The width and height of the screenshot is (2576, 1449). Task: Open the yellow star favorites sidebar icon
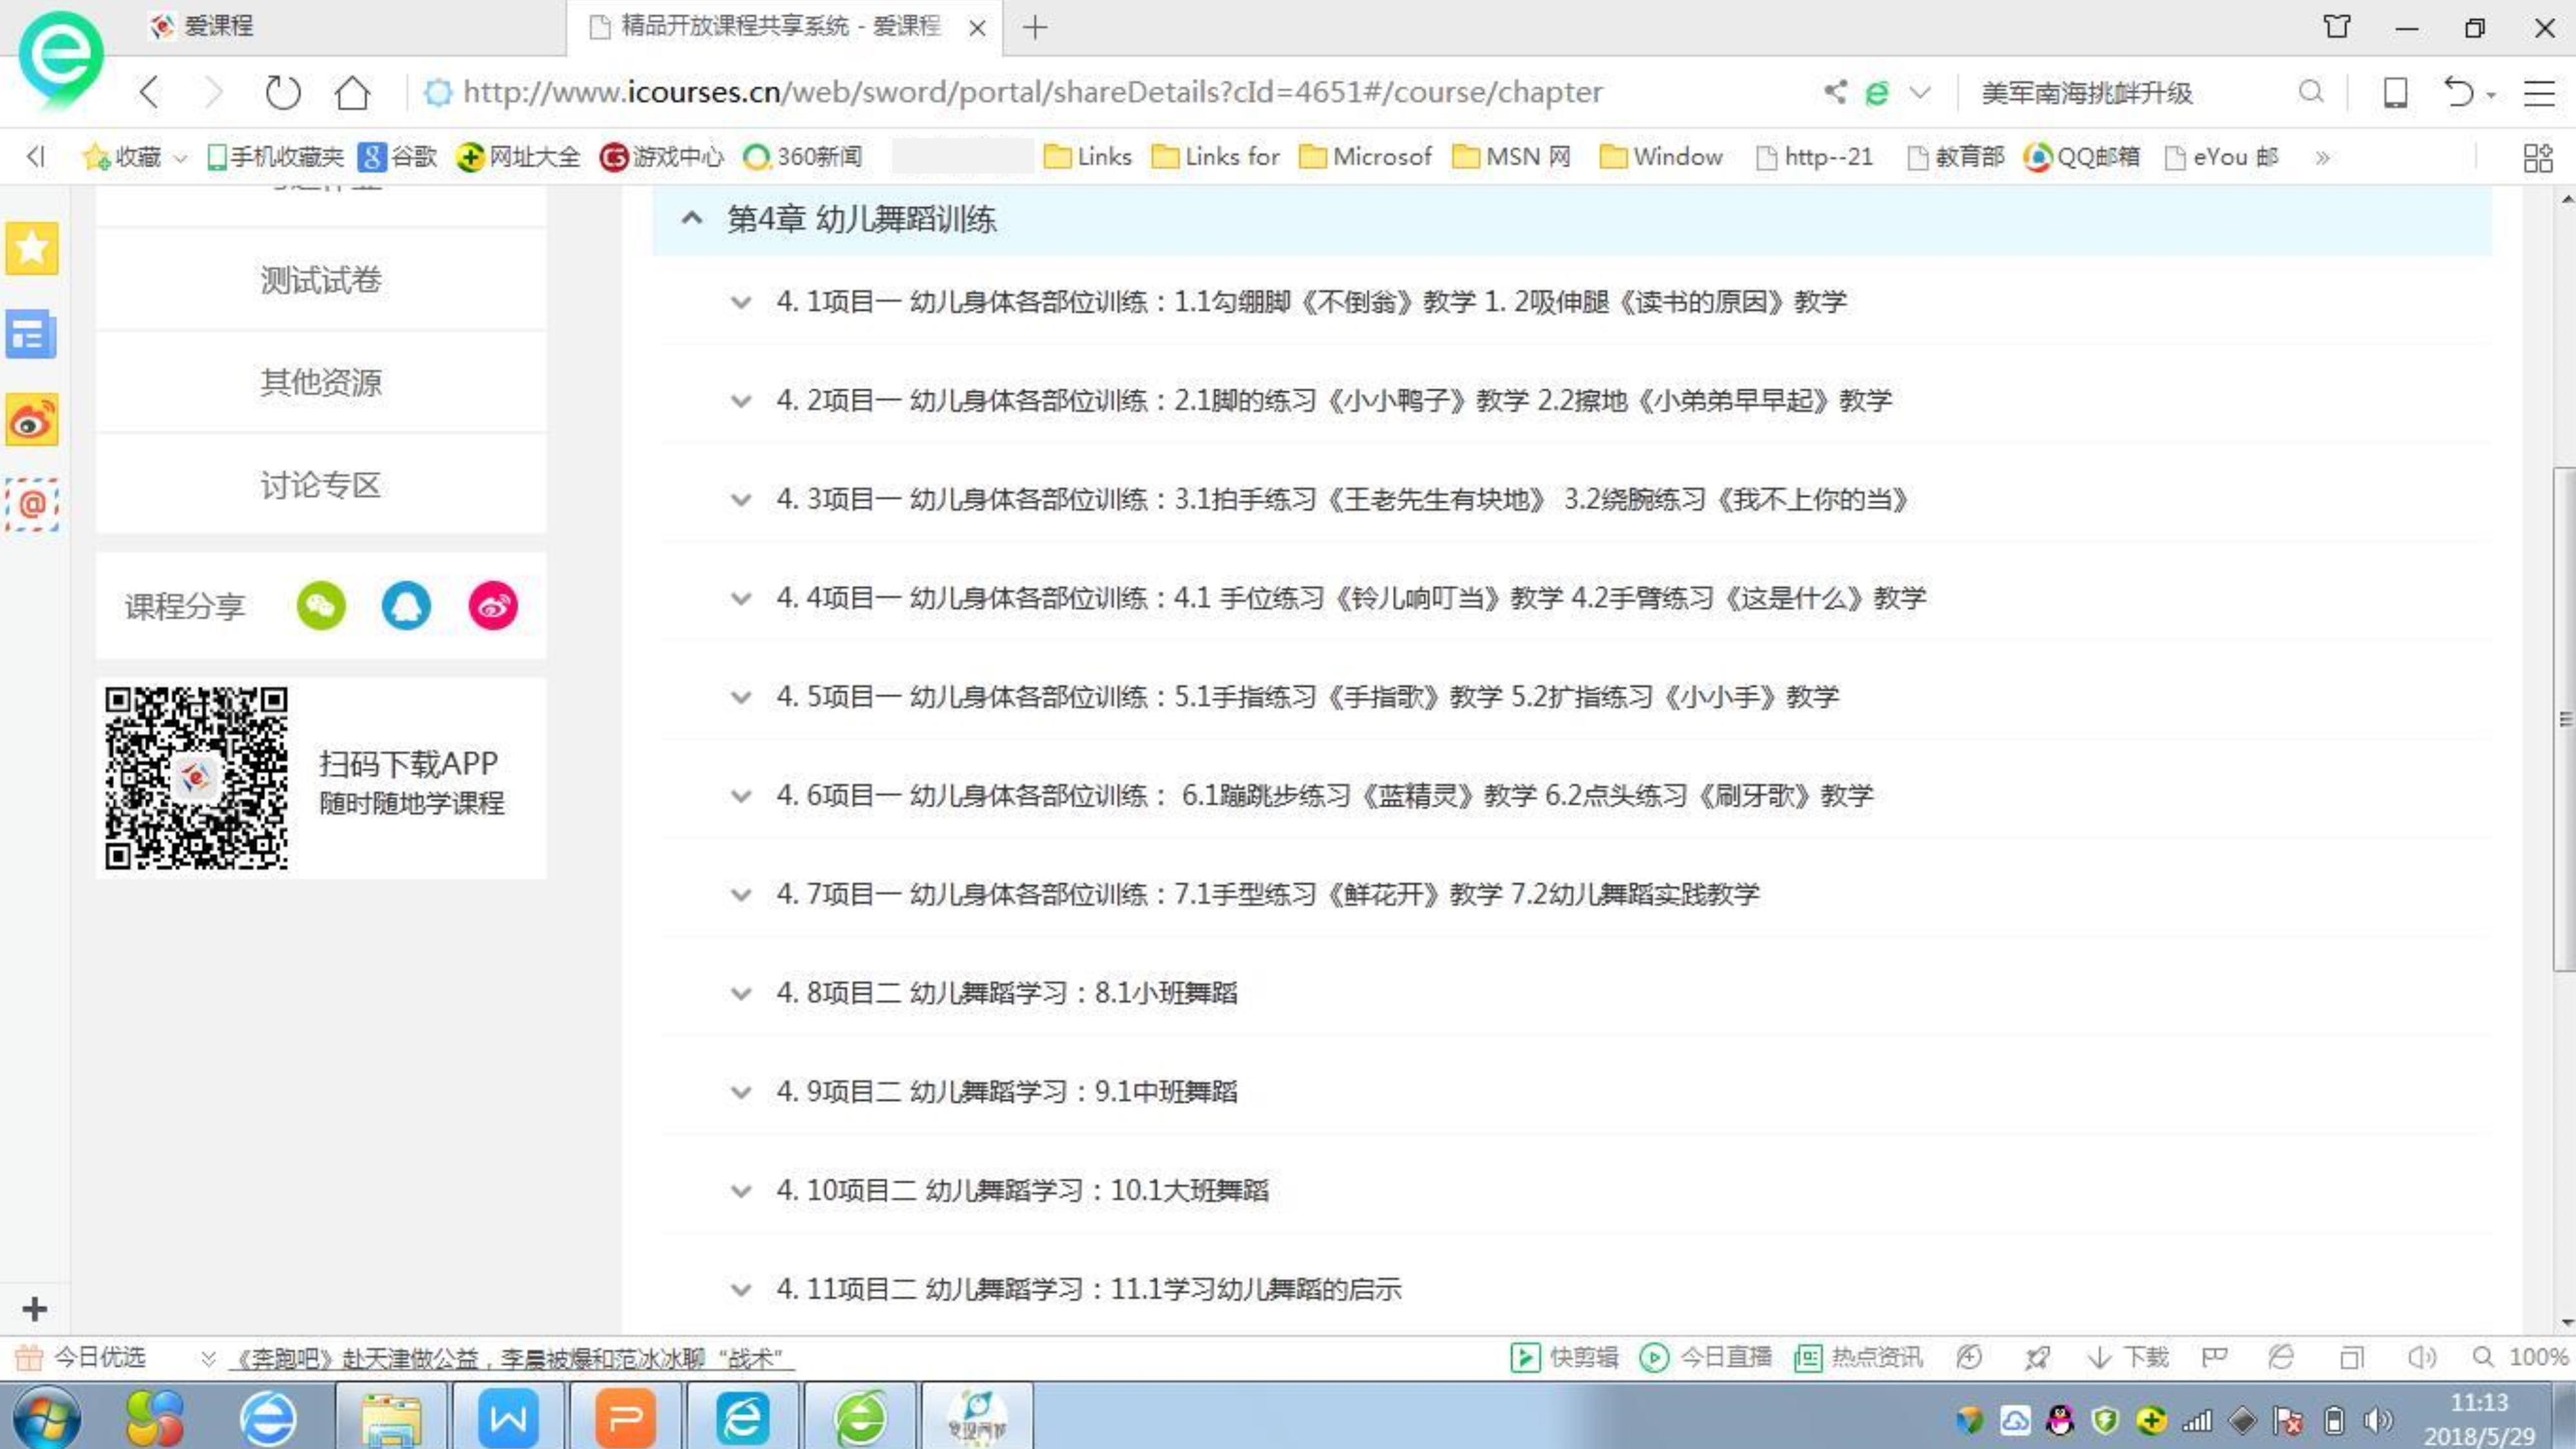pyautogui.click(x=32, y=248)
